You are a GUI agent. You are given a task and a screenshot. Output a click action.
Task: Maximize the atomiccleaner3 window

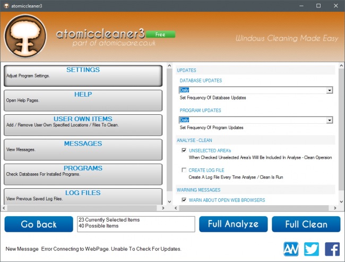coord(318,6)
